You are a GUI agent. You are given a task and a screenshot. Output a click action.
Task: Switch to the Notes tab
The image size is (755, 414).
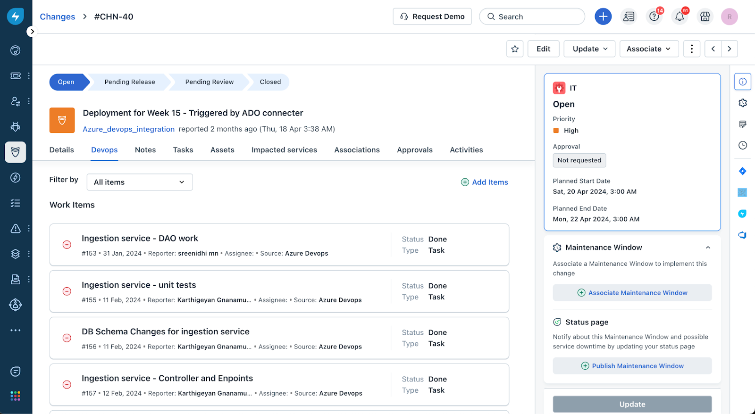click(145, 150)
